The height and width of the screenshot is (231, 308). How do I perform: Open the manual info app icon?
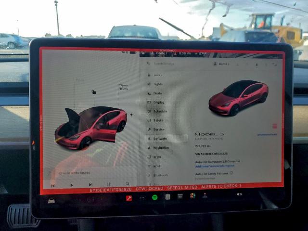point(167,197)
